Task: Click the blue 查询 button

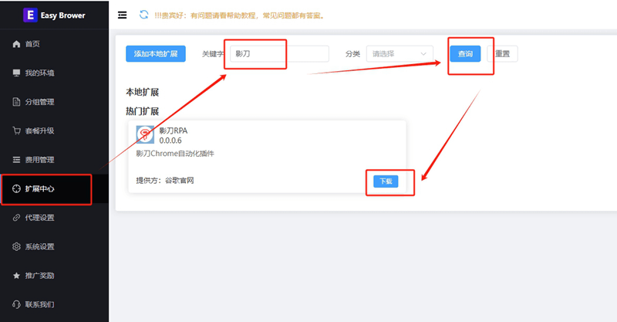Action: coord(465,54)
